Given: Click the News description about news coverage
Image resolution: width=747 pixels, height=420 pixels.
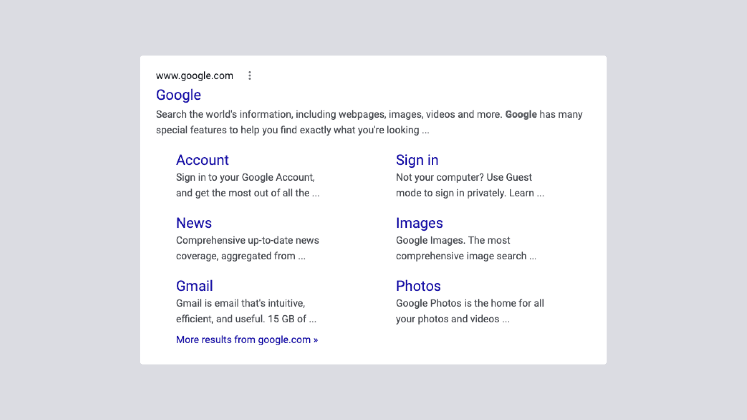Looking at the screenshot, I should click(247, 240).
